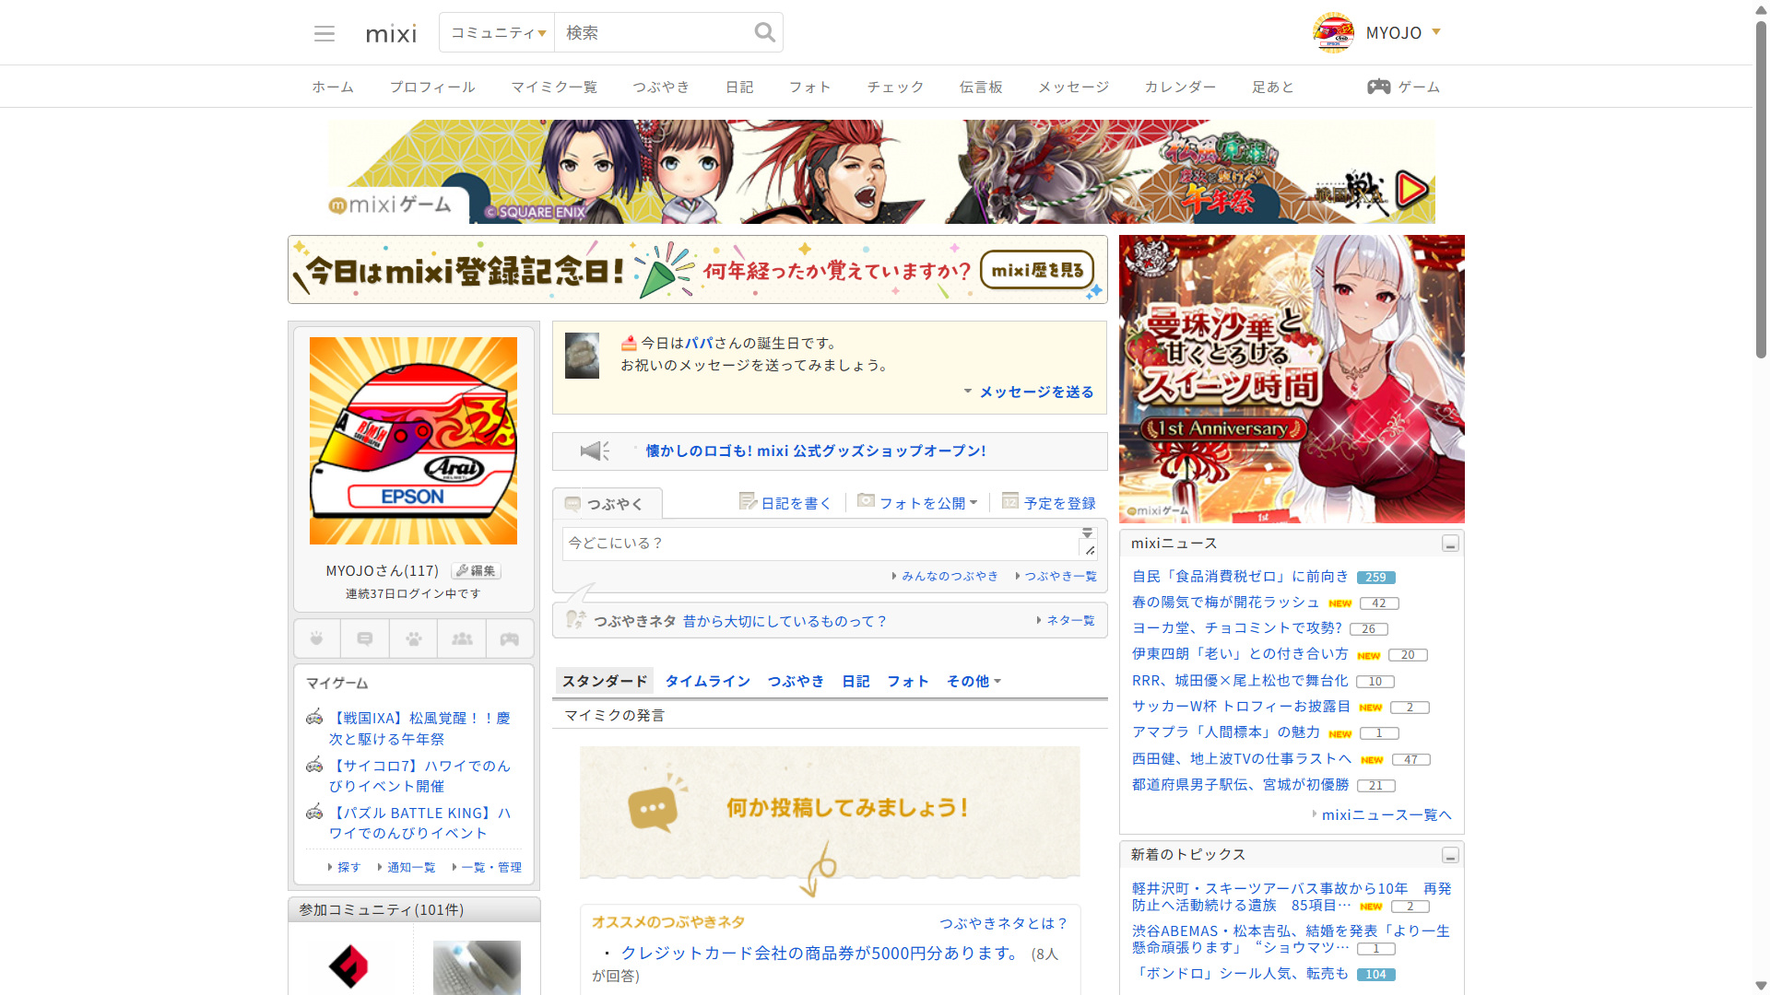Collapse the mixiニュース panel
The width and height of the screenshot is (1770, 995).
[x=1450, y=544]
